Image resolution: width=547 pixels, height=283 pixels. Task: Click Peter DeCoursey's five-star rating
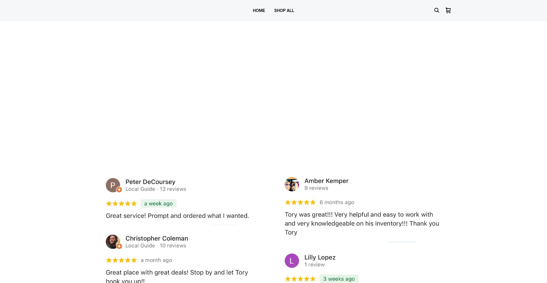[x=121, y=203]
